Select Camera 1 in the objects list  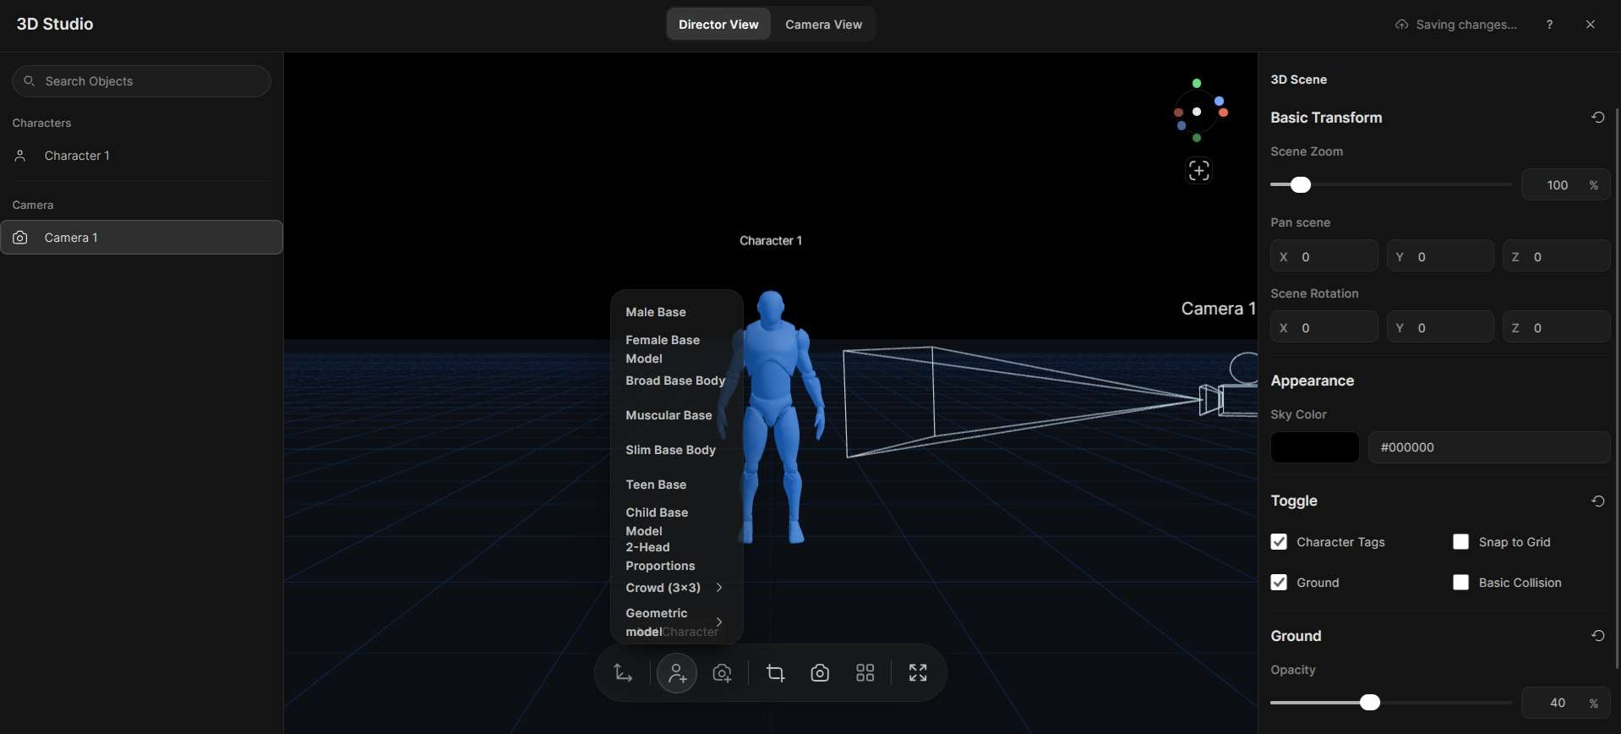click(x=141, y=238)
